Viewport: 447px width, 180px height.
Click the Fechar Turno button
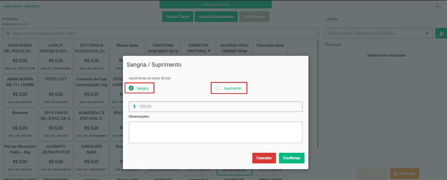coord(178,17)
